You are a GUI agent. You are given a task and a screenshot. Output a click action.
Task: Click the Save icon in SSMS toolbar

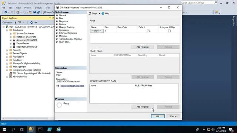point(34,12)
